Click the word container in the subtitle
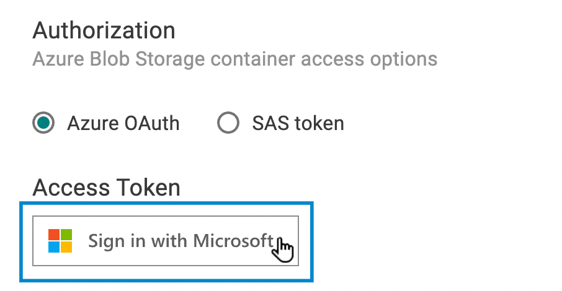The image size is (562, 291). [252, 59]
